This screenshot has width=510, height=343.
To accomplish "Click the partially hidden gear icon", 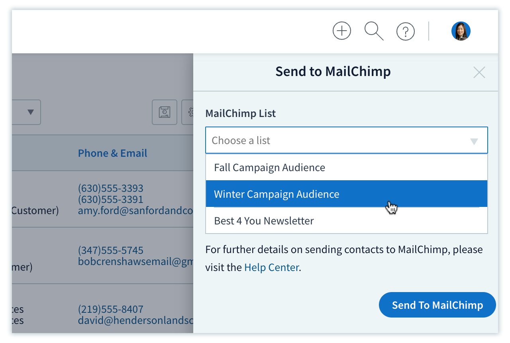I will point(188,112).
